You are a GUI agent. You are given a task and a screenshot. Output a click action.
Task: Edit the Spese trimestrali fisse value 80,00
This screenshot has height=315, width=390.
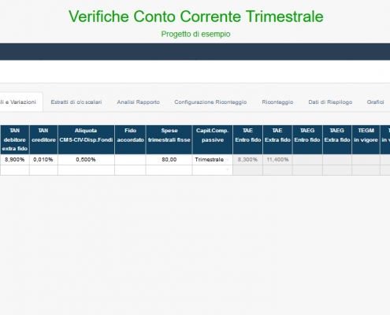tap(169, 160)
